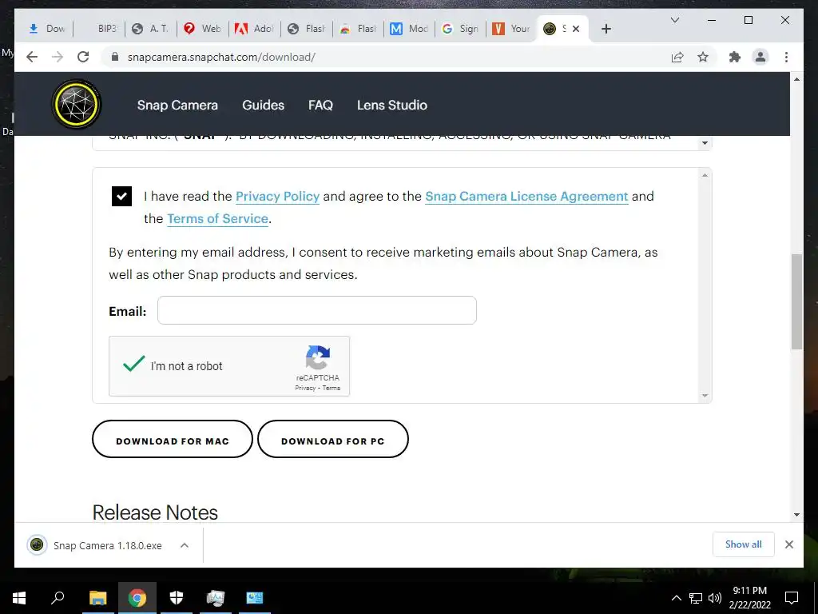Switch to the second Flash tab with the rainbow icon
Viewport: 818px width, 614px height.
coord(359,29)
